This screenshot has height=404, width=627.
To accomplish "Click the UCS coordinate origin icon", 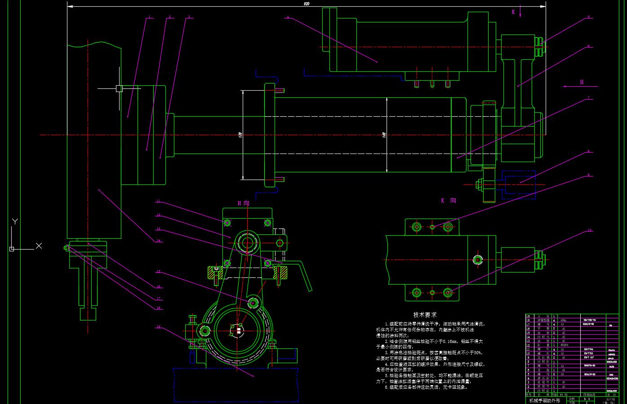I will tap(12, 249).
